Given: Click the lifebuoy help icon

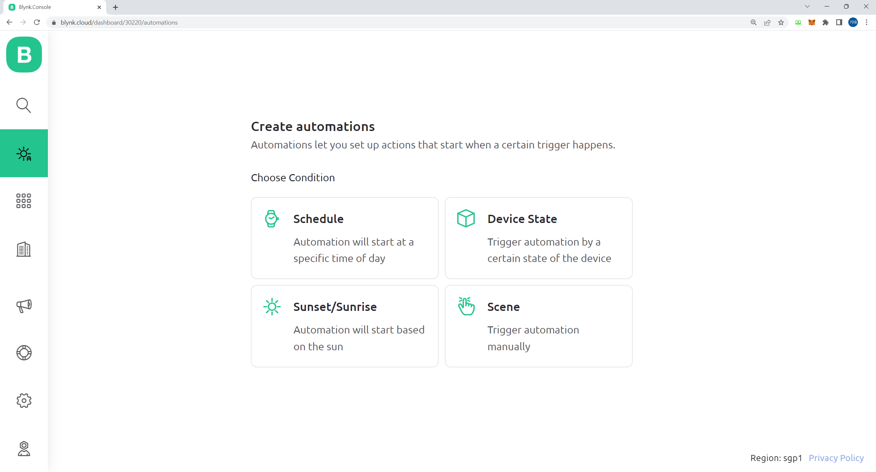Looking at the screenshot, I should [24, 353].
